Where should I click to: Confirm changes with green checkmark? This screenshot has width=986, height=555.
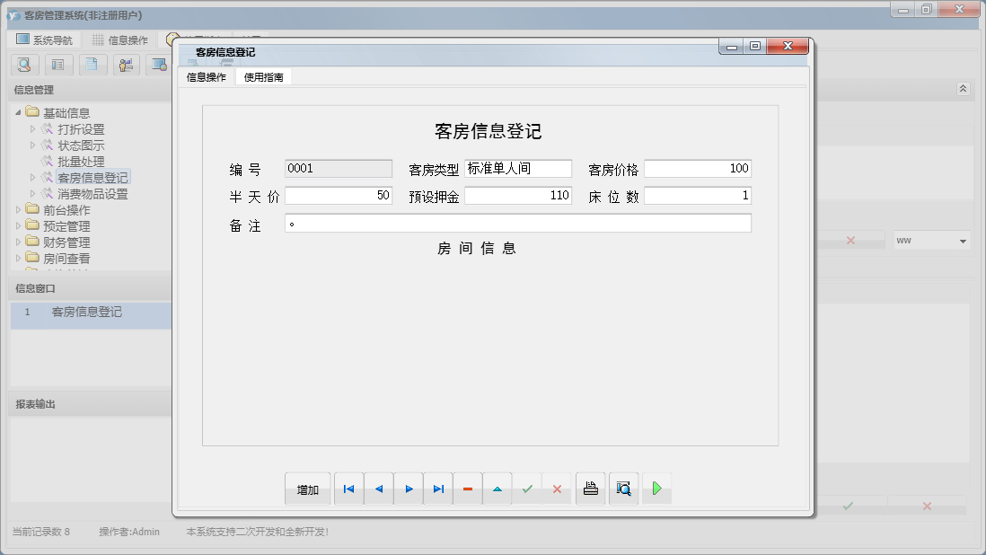point(527,489)
